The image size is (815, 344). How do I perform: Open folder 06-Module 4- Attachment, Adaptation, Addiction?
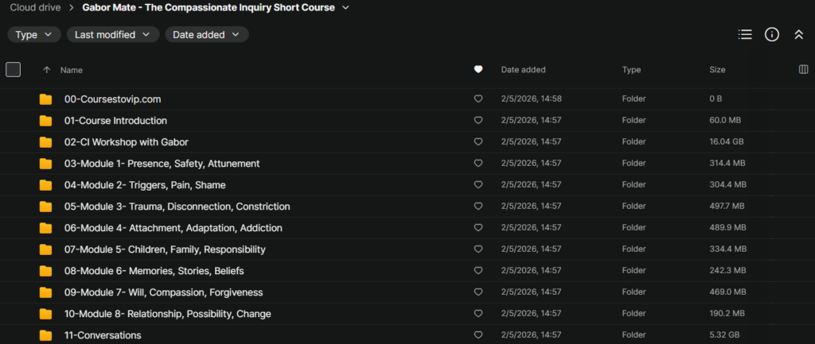click(173, 228)
